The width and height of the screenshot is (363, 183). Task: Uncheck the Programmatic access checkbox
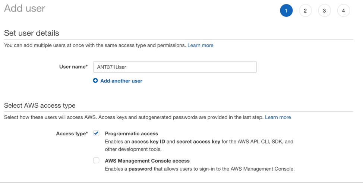96,133
